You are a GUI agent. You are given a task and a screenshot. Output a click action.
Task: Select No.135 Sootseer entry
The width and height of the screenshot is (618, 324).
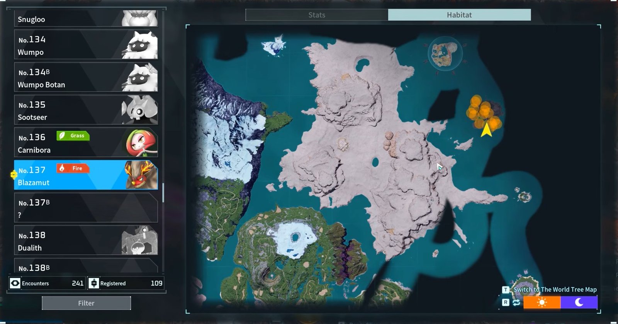coord(86,110)
